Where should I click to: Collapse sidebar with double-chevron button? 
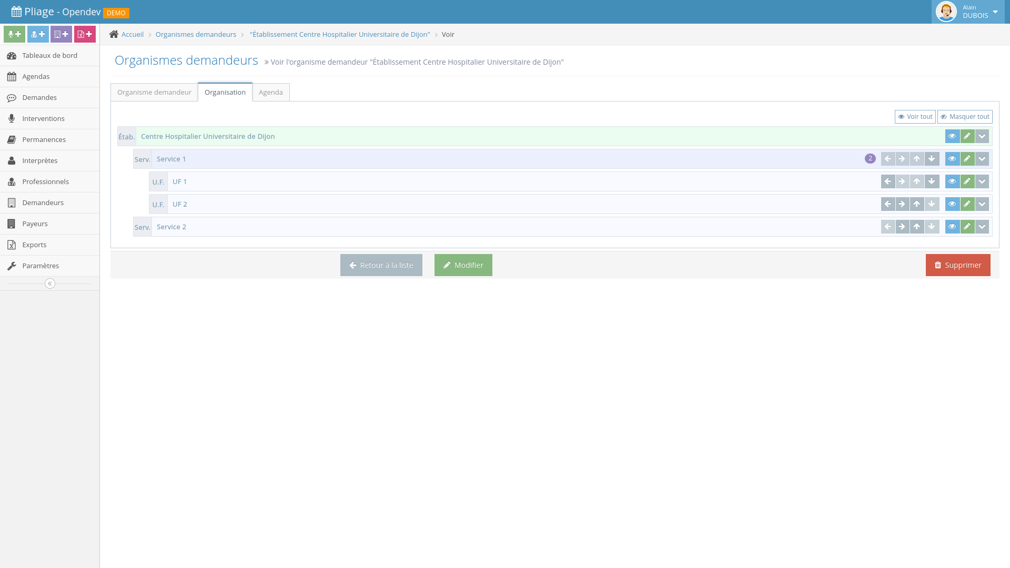pyautogui.click(x=50, y=283)
